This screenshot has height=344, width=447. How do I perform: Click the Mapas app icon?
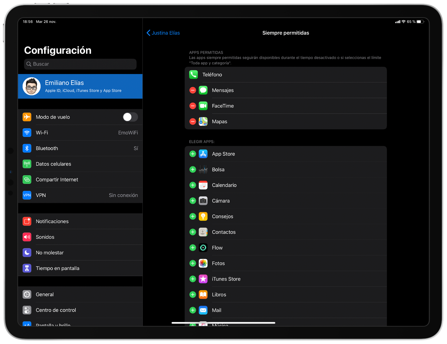click(203, 122)
